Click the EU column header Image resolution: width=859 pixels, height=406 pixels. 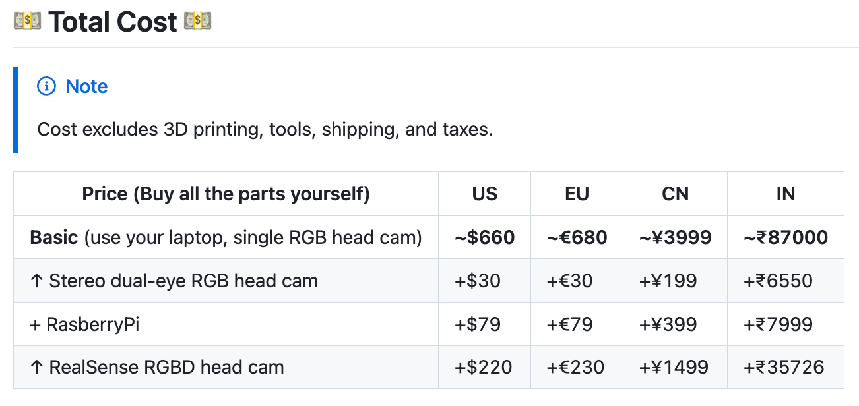point(577,194)
